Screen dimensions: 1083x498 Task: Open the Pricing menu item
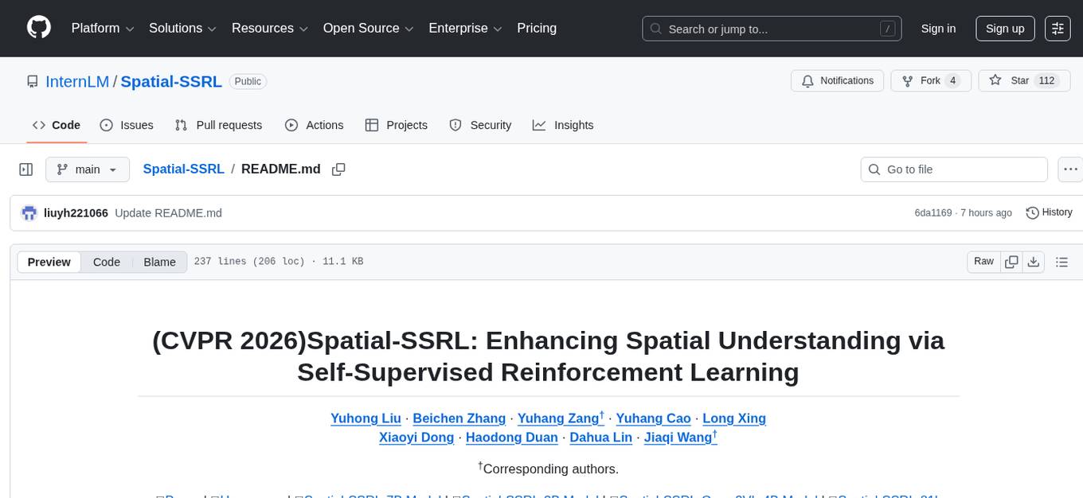(537, 28)
